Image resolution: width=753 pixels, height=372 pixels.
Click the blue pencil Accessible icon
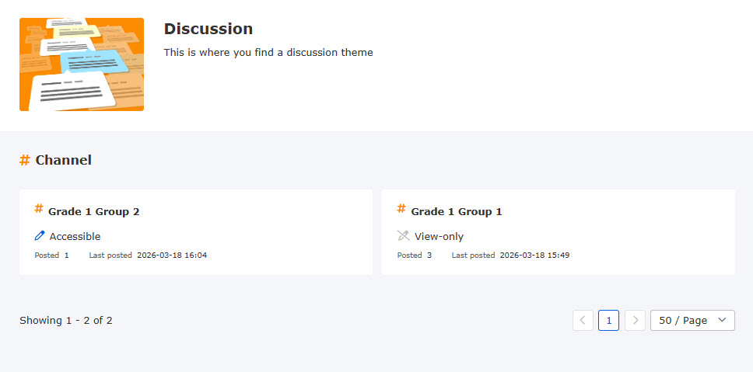[x=40, y=236]
